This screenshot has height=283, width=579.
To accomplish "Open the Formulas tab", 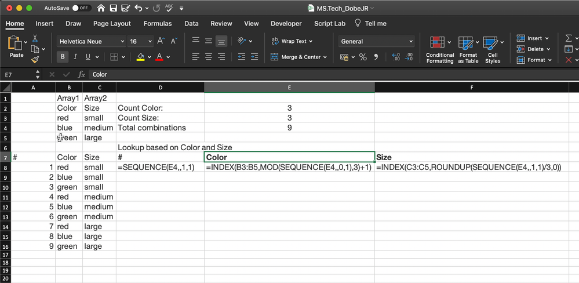I will (x=158, y=23).
